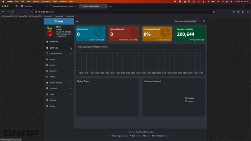Click the Clients laptop icon
The width and height of the screenshot is (251, 141).
coord(47,65)
